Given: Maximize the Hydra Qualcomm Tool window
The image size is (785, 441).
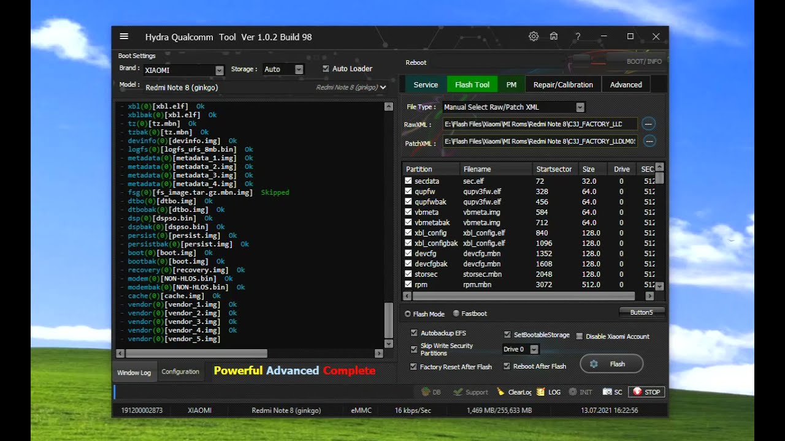Looking at the screenshot, I should tap(630, 37).
